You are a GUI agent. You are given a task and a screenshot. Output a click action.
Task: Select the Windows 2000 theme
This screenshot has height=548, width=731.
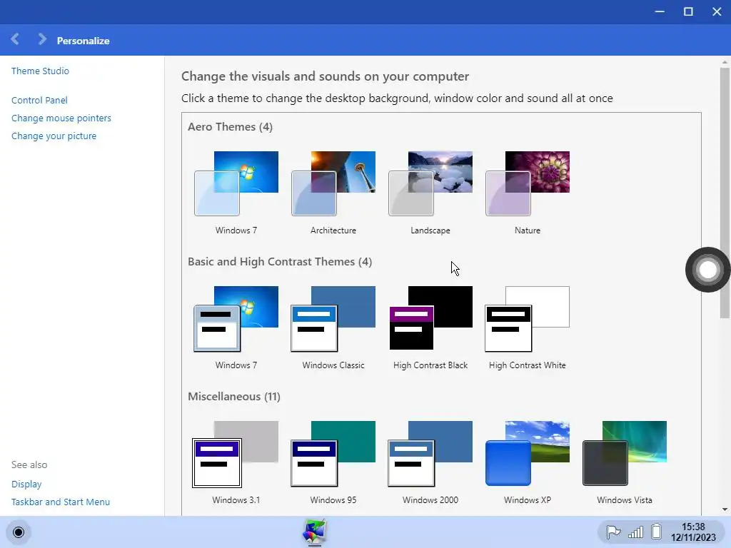(x=430, y=462)
